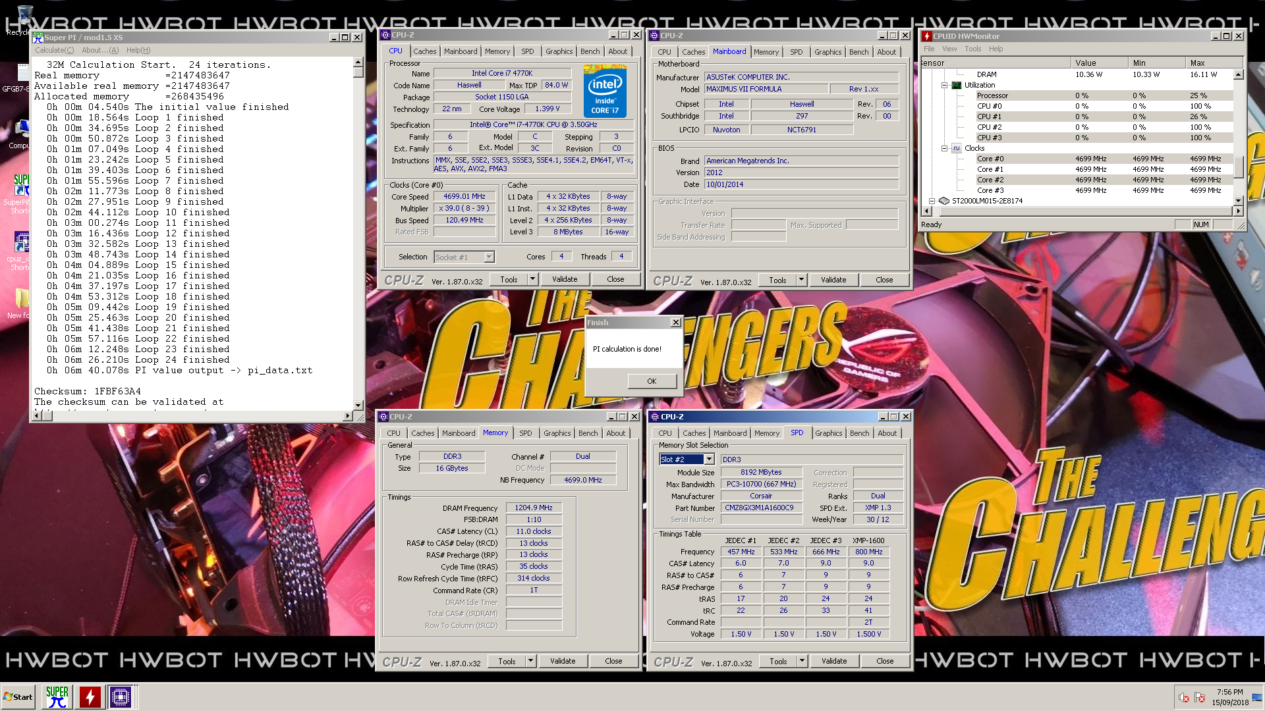Click Tools button in the CPU window

coord(509,279)
